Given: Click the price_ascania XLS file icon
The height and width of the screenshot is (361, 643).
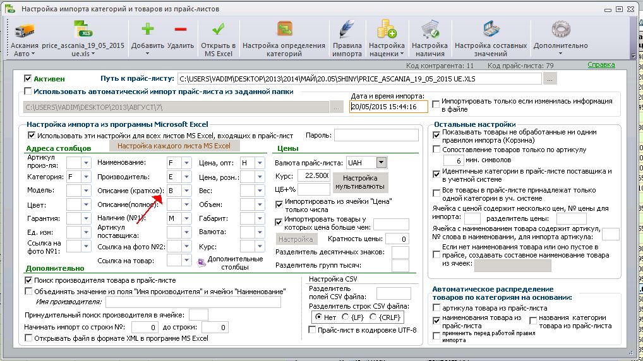Looking at the screenshot, I should tap(83, 30).
